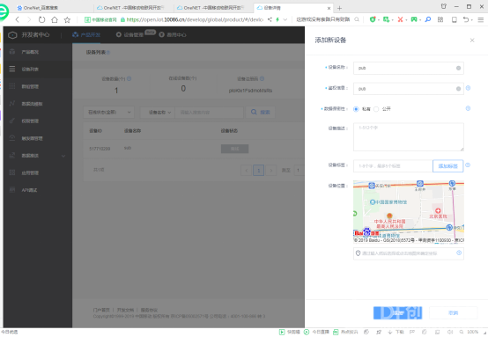Image resolution: width=488 pixels, height=337 pixels.
Task: Click the 开发文档 footer link
Action: click(125, 310)
